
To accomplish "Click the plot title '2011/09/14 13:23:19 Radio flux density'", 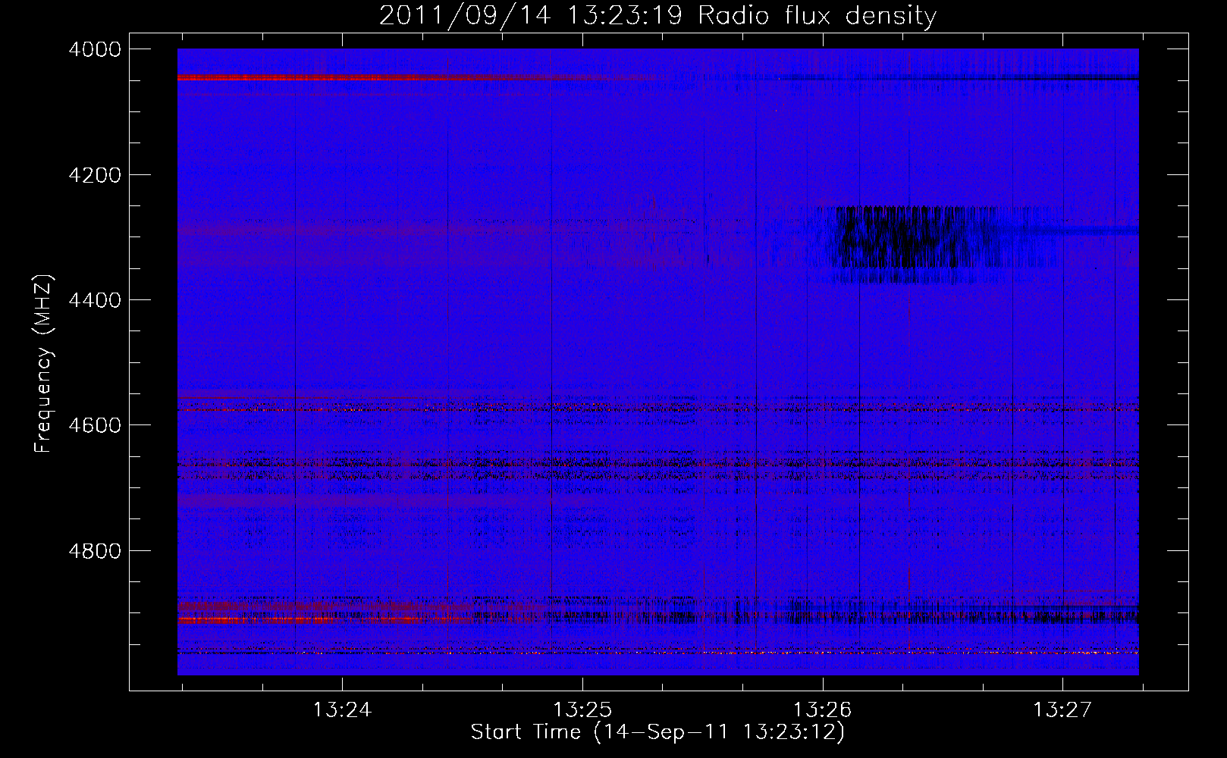I will 657,15.
